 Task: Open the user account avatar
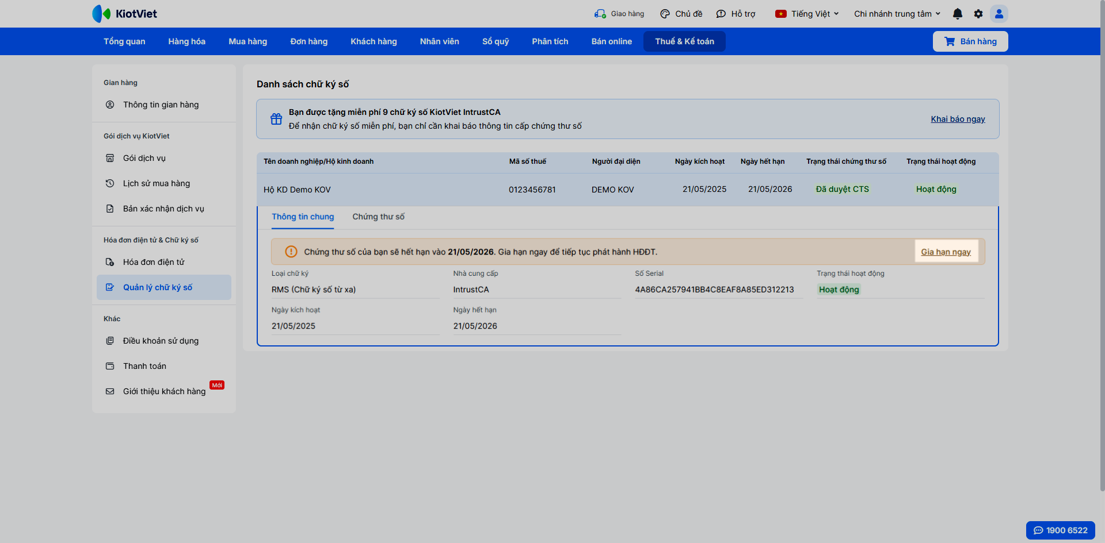(999, 14)
